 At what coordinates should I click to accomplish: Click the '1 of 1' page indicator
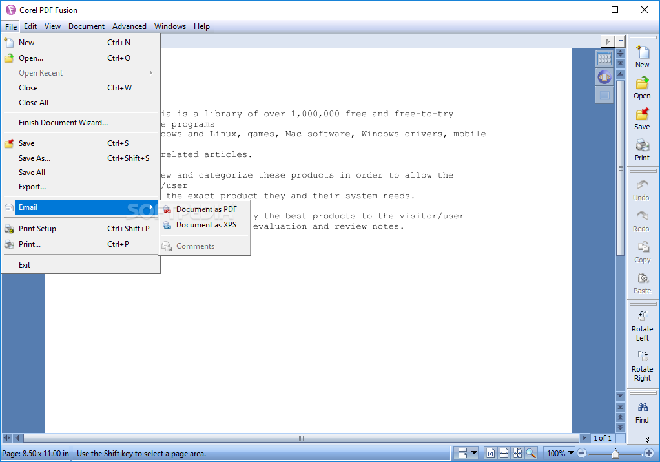pos(603,438)
